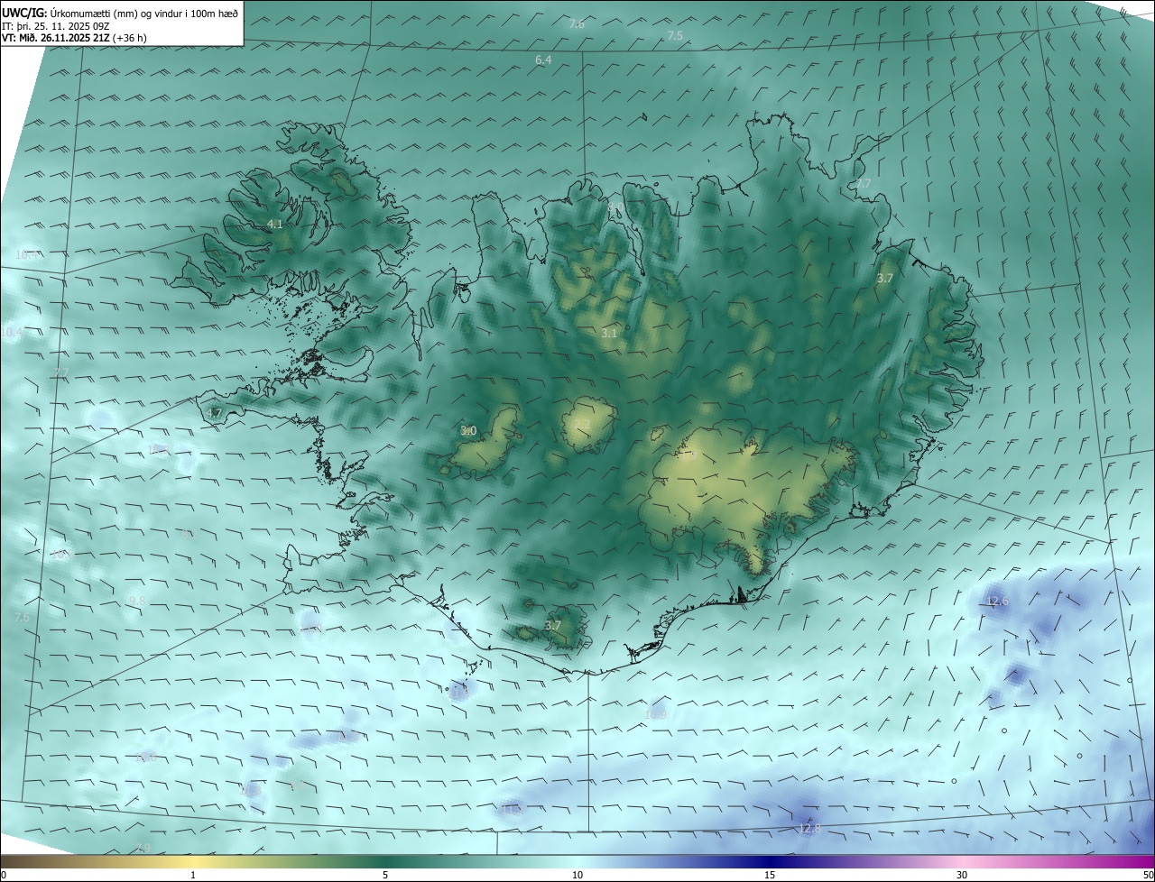
Task: Click the '10' tick label on the colorbar
Action: click(x=577, y=875)
